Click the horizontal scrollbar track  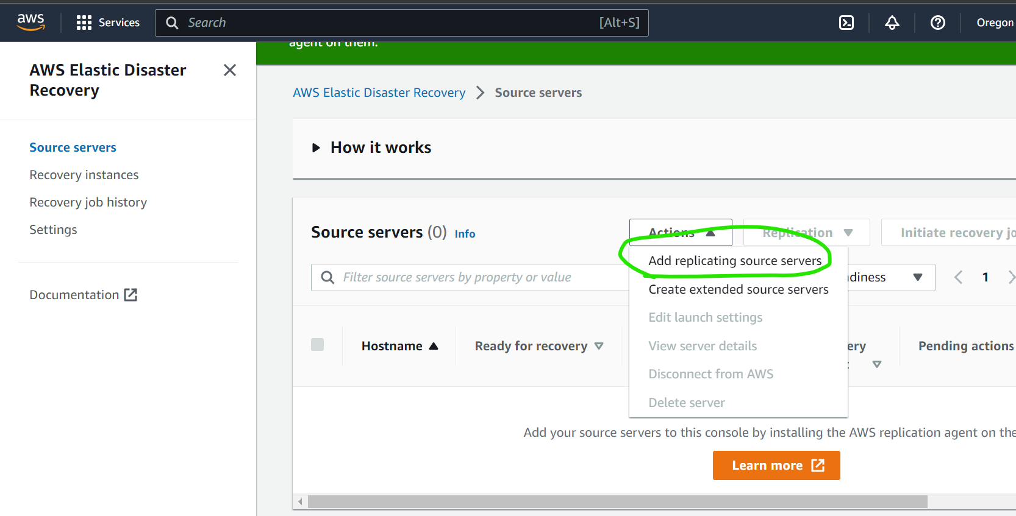970,501
